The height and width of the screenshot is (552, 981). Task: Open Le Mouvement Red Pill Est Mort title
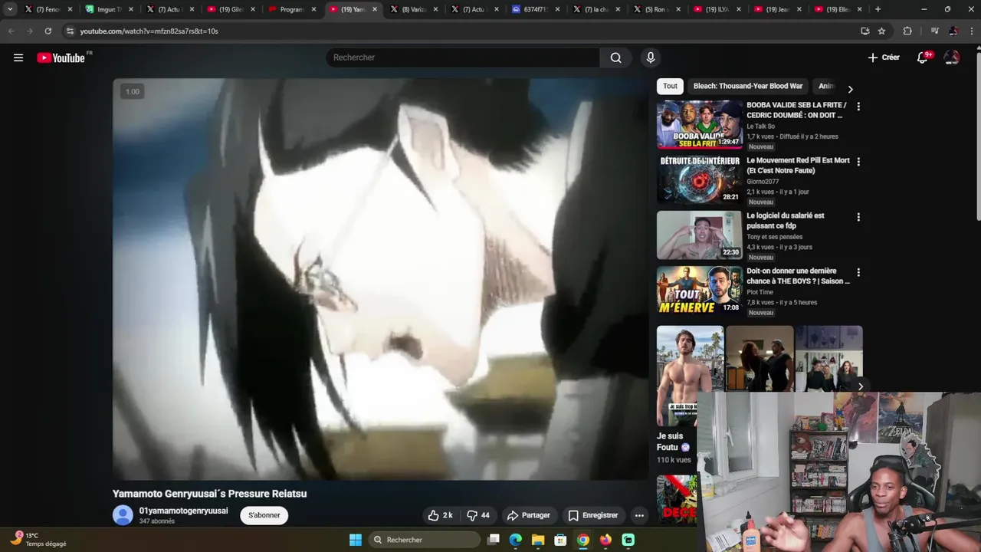[798, 166]
